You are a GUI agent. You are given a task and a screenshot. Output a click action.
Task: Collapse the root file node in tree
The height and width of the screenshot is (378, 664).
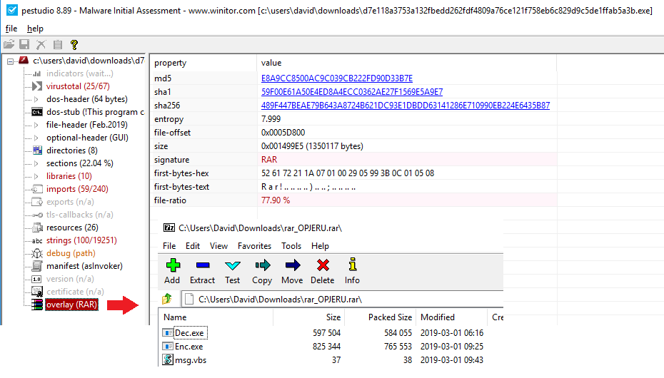(10, 61)
